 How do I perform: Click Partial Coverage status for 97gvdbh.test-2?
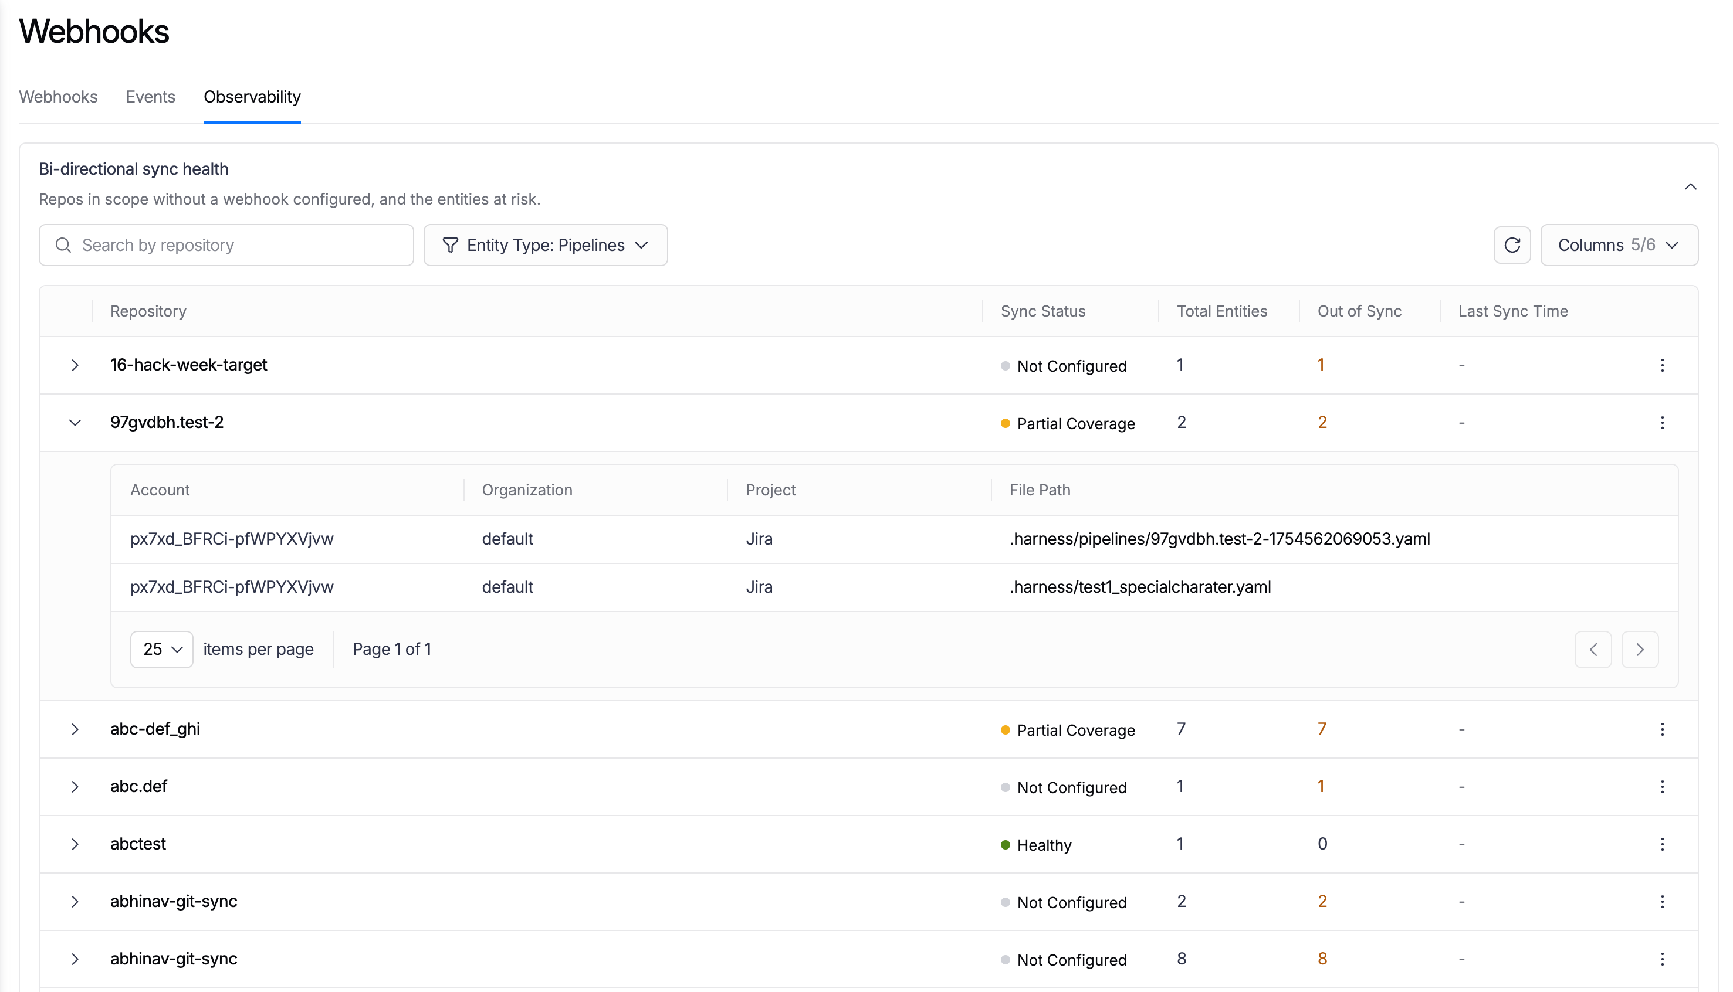pyautogui.click(x=1068, y=423)
